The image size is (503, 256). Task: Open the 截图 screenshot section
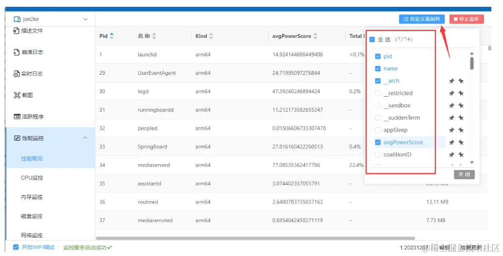tap(23, 95)
